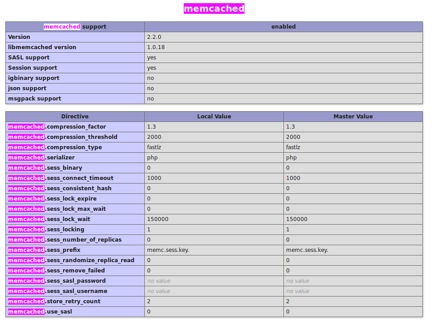Select memcached.compression_threshold directive
The height and width of the screenshot is (322, 435).
point(63,137)
